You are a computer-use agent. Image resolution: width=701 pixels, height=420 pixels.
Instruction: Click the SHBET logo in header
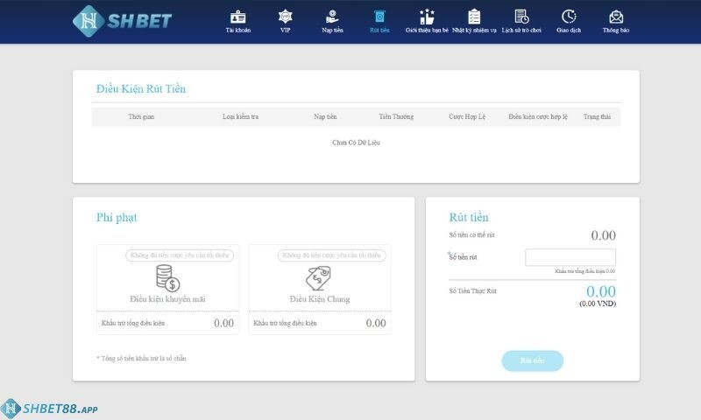(122, 20)
